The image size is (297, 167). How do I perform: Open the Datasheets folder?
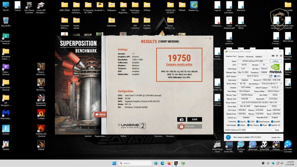pos(112,22)
